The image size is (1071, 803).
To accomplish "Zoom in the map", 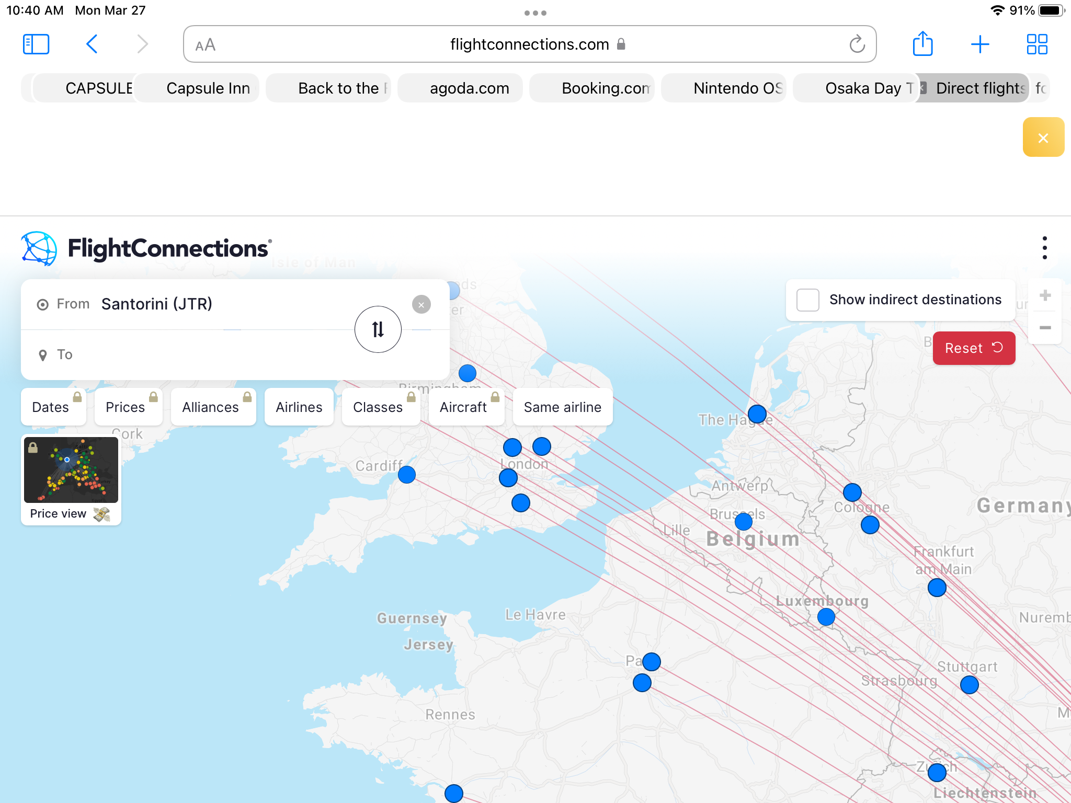I will click(1045, 296).
